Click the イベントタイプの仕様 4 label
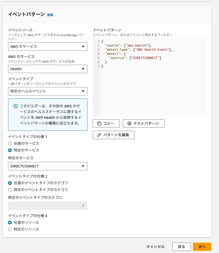Viewport: 219px width, 253px height. (x=28, y=216)
